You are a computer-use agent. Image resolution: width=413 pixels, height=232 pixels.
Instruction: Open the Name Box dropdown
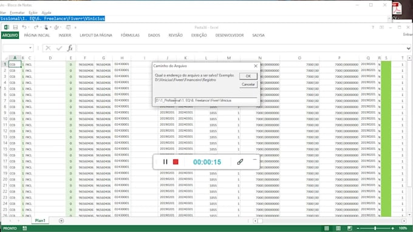(30, 48)
